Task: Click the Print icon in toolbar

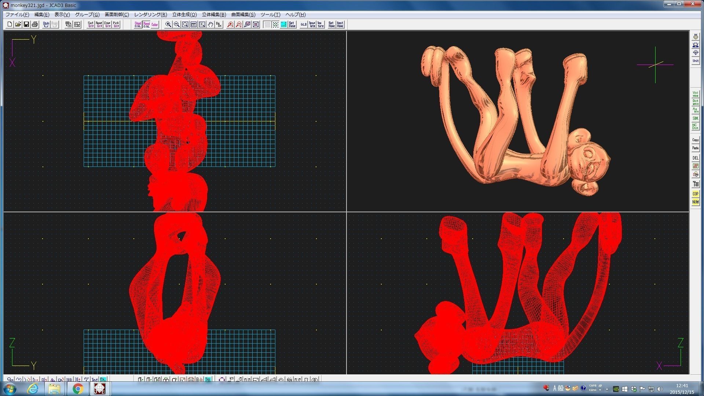Action: 35,25
